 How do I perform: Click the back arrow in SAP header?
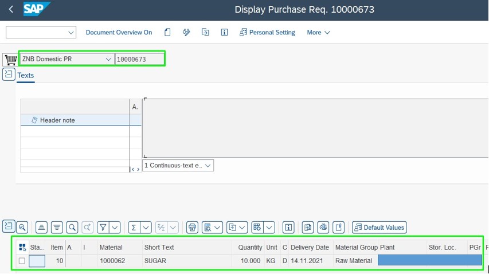(11, 10)
